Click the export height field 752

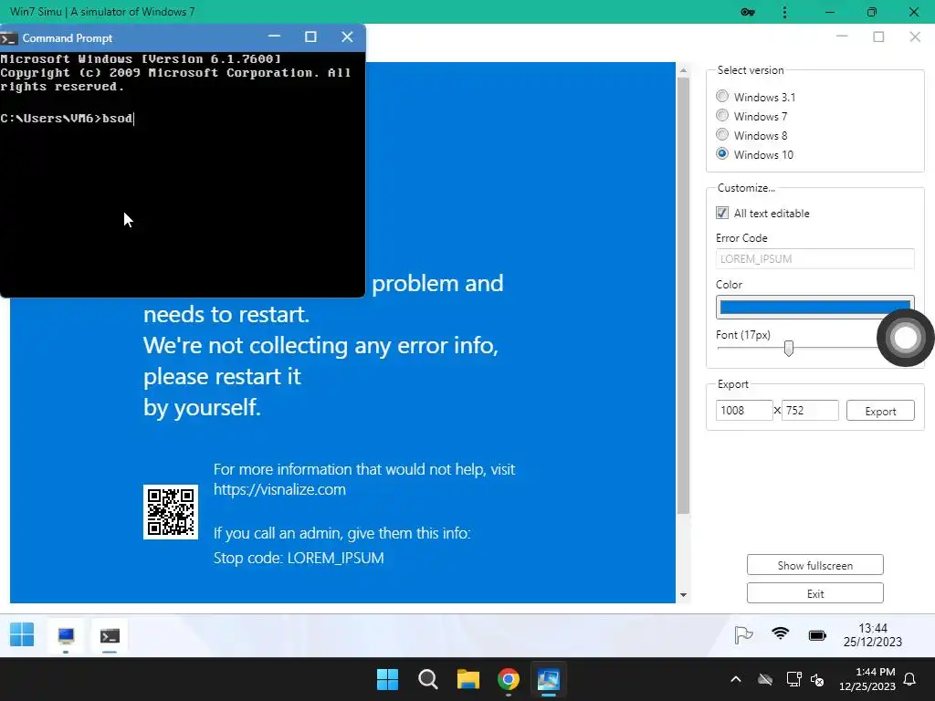tap(810, 410)
